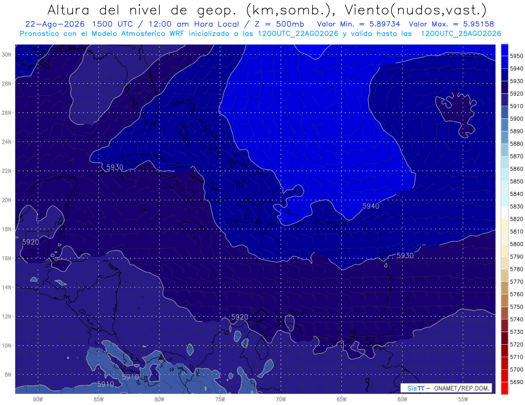Pick the pale yellow swatch between 5820 and 5810
The height and width of the screenshot is (405, 525).
[504, 225]
